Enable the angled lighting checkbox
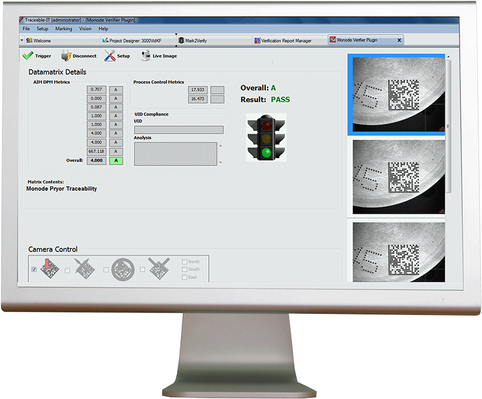 point(67,271)
